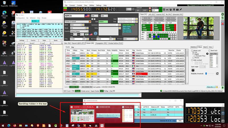
Task: Switch to Recent QSO's (F7) tab
Action: 78,43
